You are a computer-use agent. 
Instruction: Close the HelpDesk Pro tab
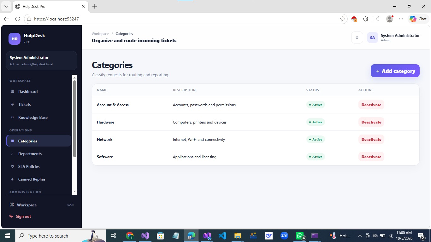(83, 6)
